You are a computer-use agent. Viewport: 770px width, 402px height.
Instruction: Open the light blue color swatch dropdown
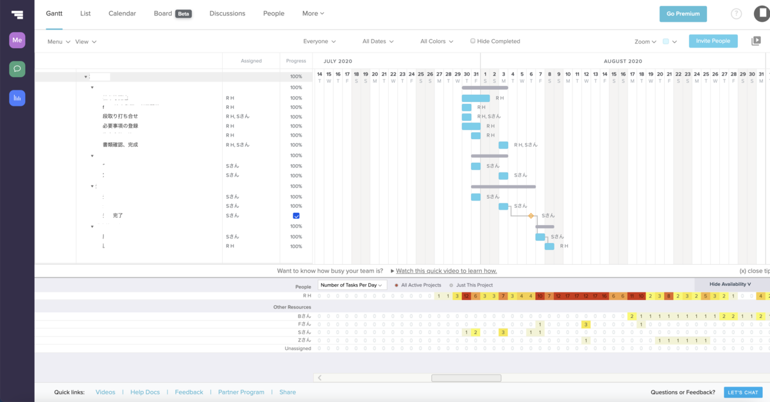[669, 42]
